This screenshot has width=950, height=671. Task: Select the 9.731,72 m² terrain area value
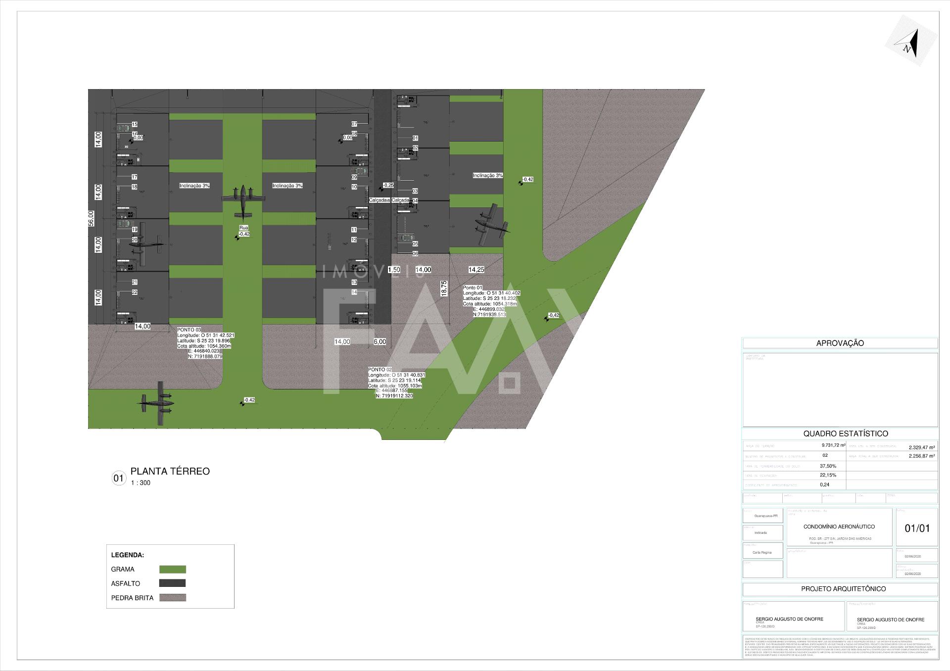pos(833,445)
